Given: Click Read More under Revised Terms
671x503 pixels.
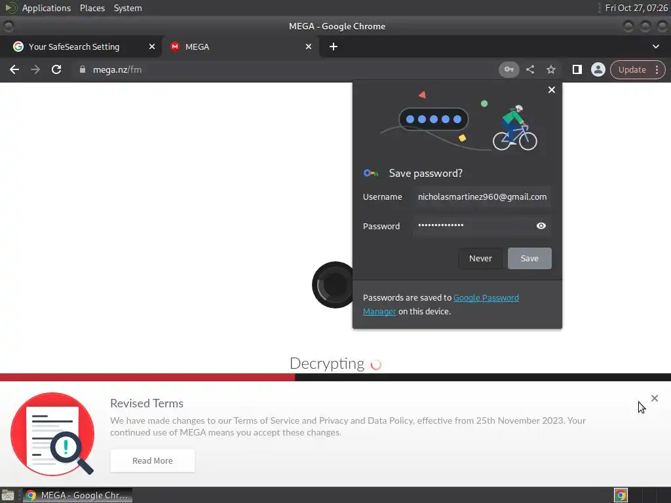Looking at the screenshot, I should click(152, 460).
